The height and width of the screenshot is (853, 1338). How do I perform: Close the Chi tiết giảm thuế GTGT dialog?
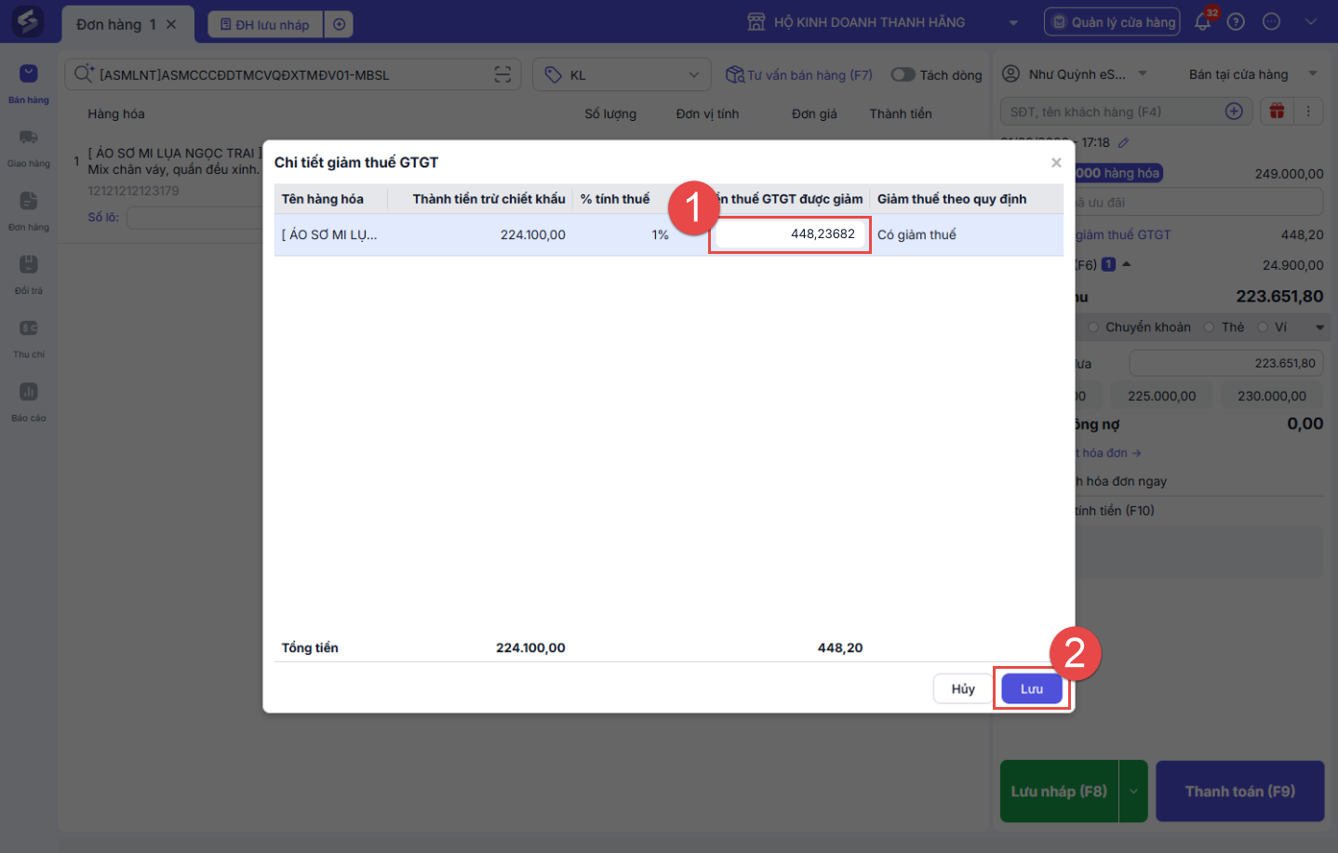click(1056, 162)
